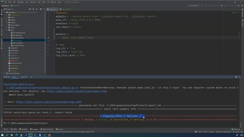Collapse the myProject root folder
The image size is (244, 137).
[5, 13]
